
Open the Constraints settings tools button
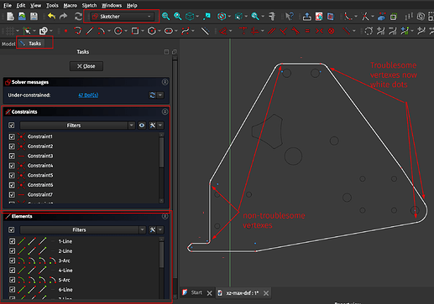pos(153,126)
